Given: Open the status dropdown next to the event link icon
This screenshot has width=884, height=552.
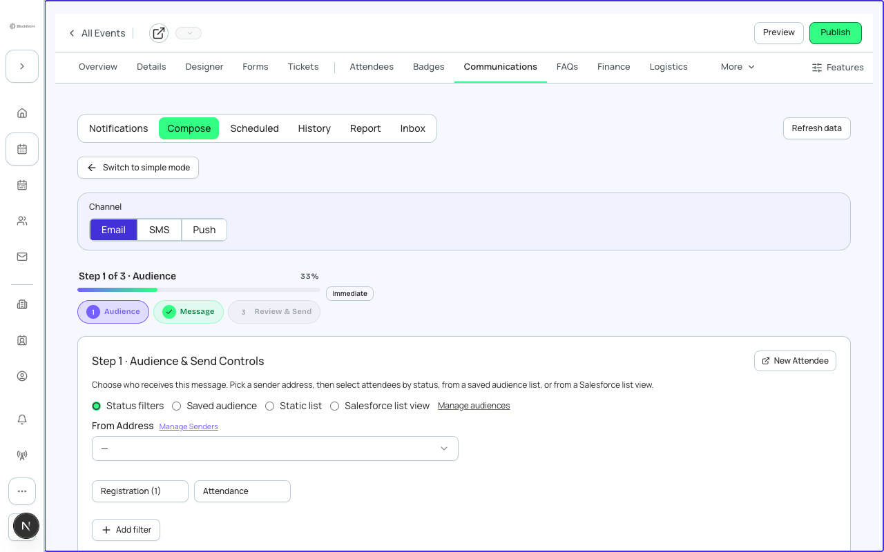Looking at the screenshot, I should point(189,33).
